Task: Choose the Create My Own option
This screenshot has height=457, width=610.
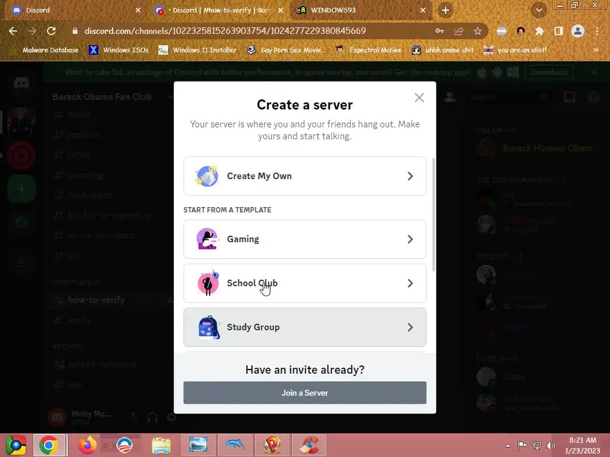Action: click(x=304, y=176)
